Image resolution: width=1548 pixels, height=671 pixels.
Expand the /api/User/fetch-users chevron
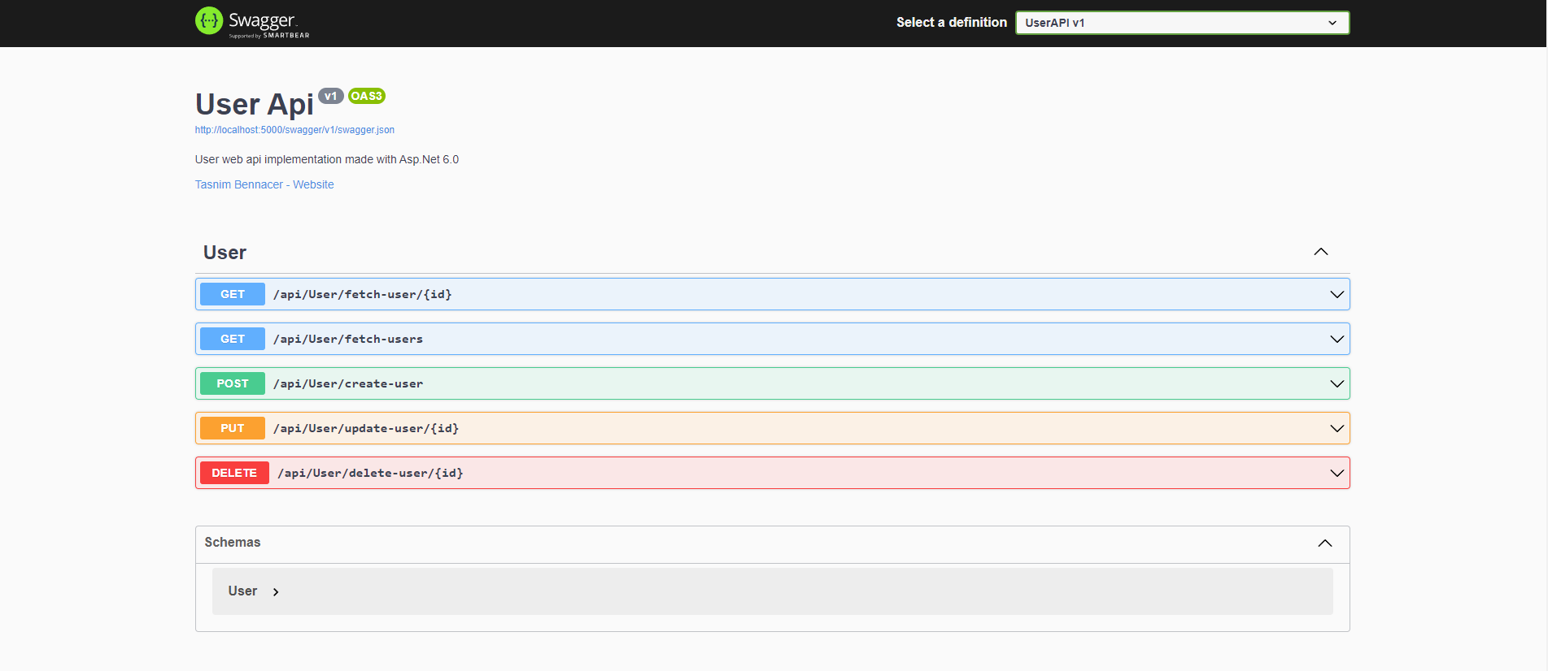point(1337,339)
